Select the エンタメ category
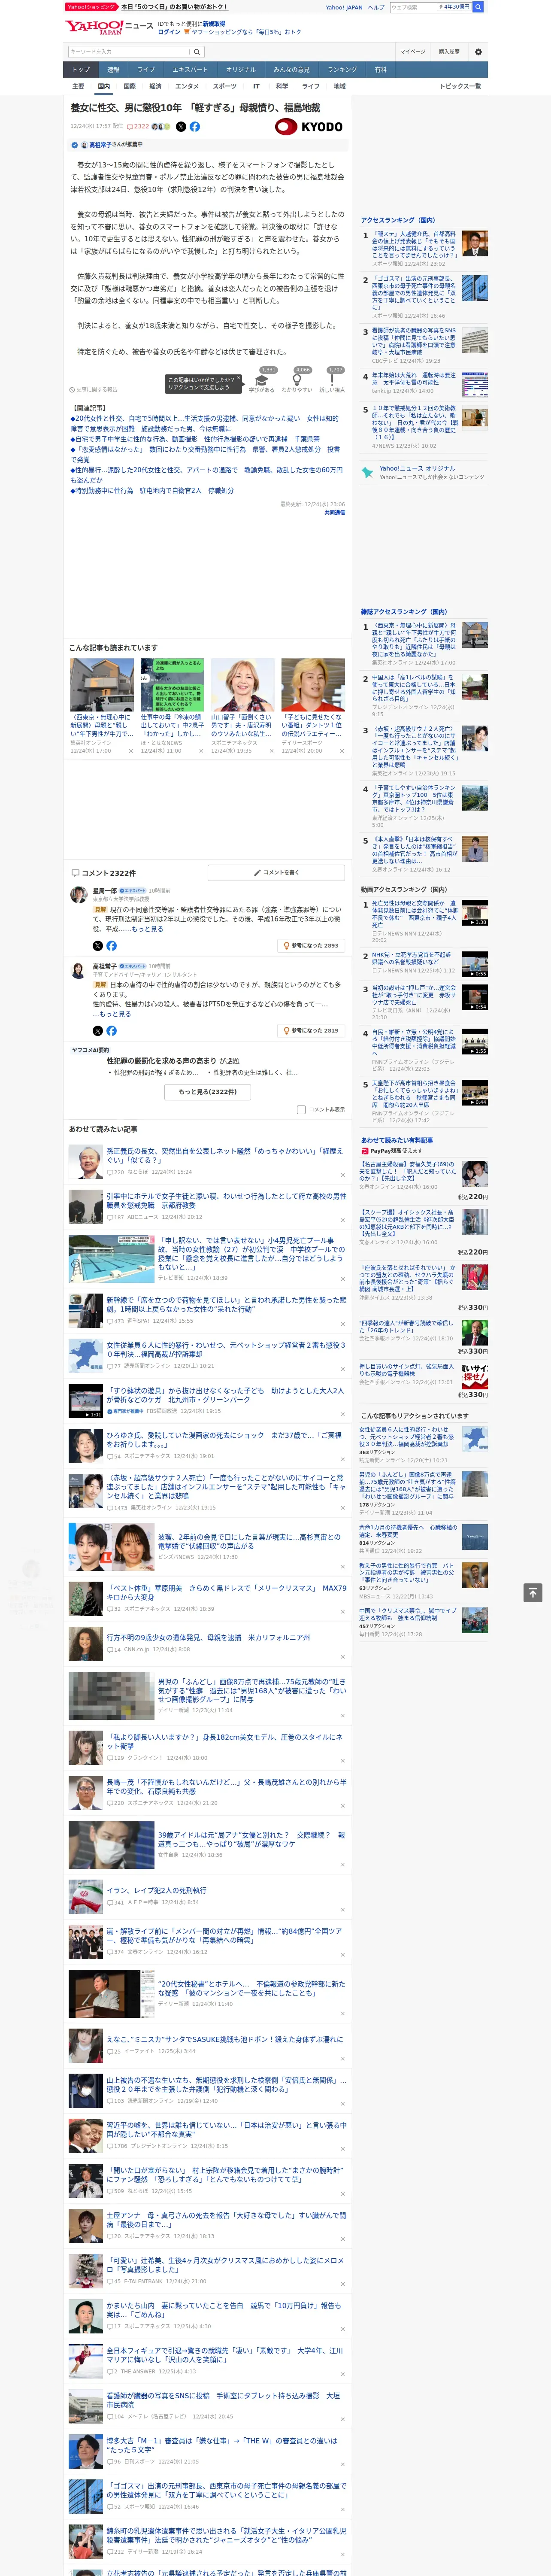Screen dimensions: 551x2576 [187, 86]
